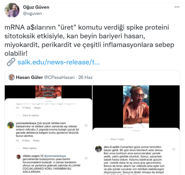Expand View 6 replies
This screenshot has height=175, width=185.
31,115
